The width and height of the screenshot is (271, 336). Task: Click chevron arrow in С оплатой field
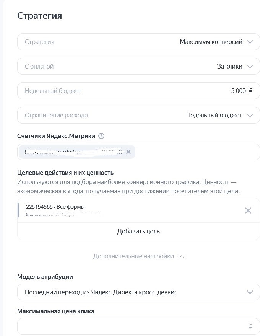(250, 66)
